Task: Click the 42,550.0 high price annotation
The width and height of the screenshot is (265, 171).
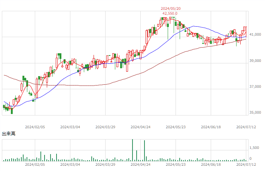Action: 170,13
